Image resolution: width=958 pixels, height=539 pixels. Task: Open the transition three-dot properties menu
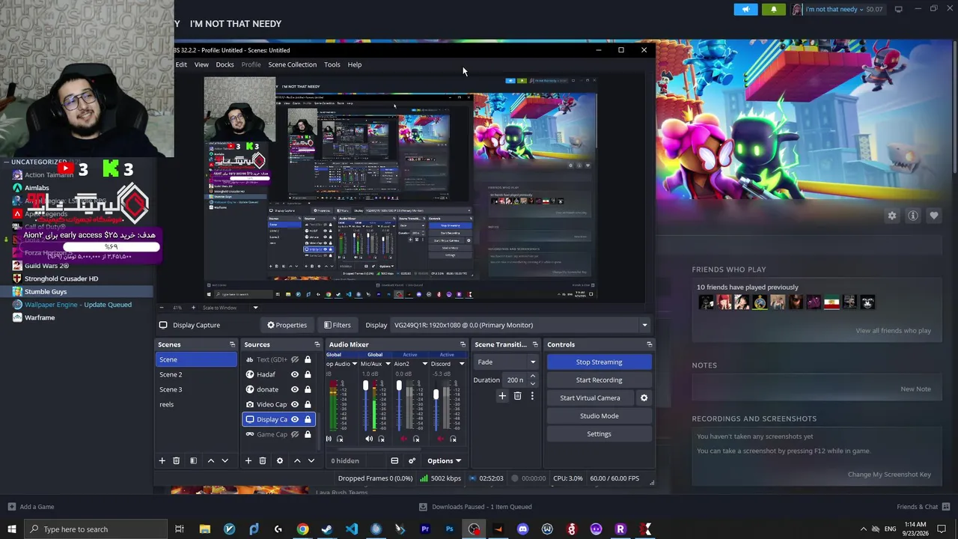[532, 396]
